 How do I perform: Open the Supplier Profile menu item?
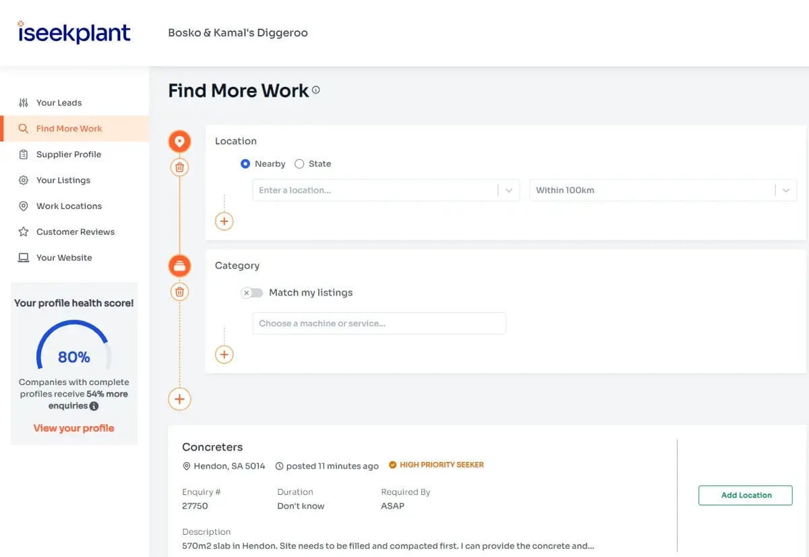coord(74,154)
